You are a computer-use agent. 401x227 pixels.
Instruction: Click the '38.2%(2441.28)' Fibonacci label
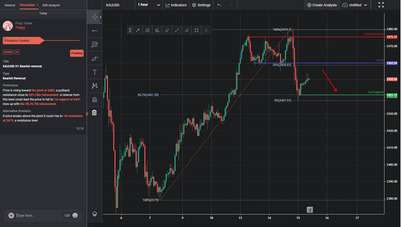point(148,95)
